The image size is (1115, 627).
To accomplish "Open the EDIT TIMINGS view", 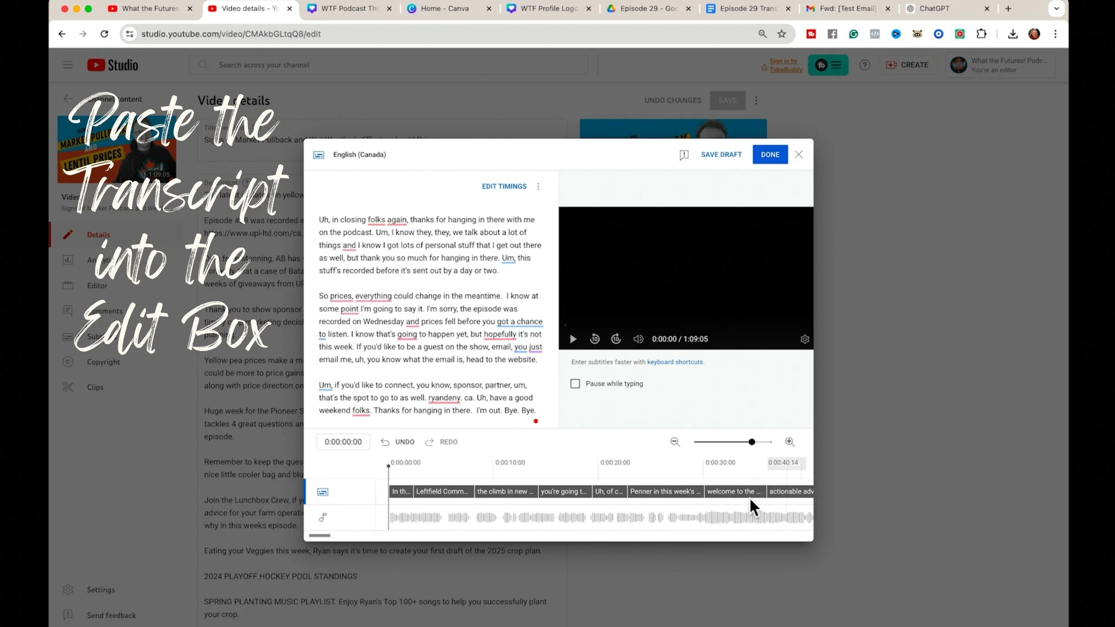I will click(x=504, y=186).
